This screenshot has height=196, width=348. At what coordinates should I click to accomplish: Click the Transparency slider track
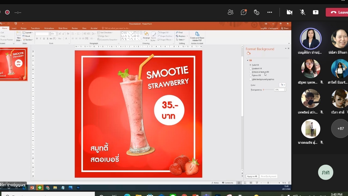[x=268, y=90]
